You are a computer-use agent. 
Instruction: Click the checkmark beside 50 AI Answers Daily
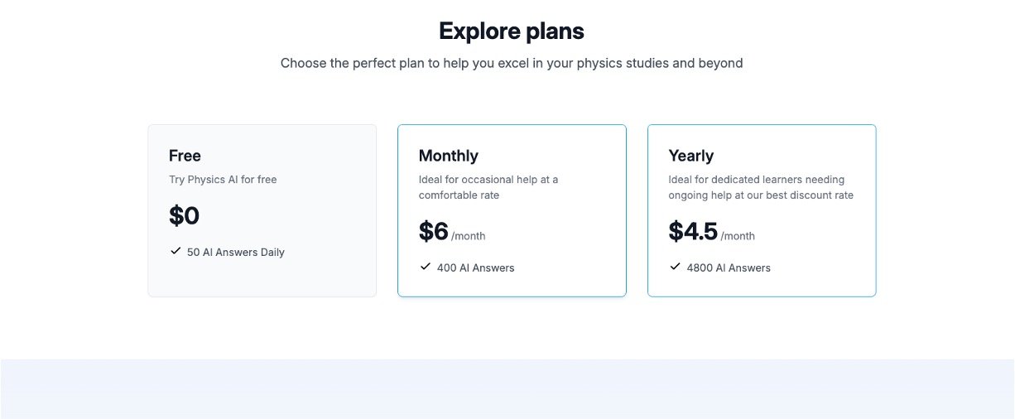pos(175,251)
